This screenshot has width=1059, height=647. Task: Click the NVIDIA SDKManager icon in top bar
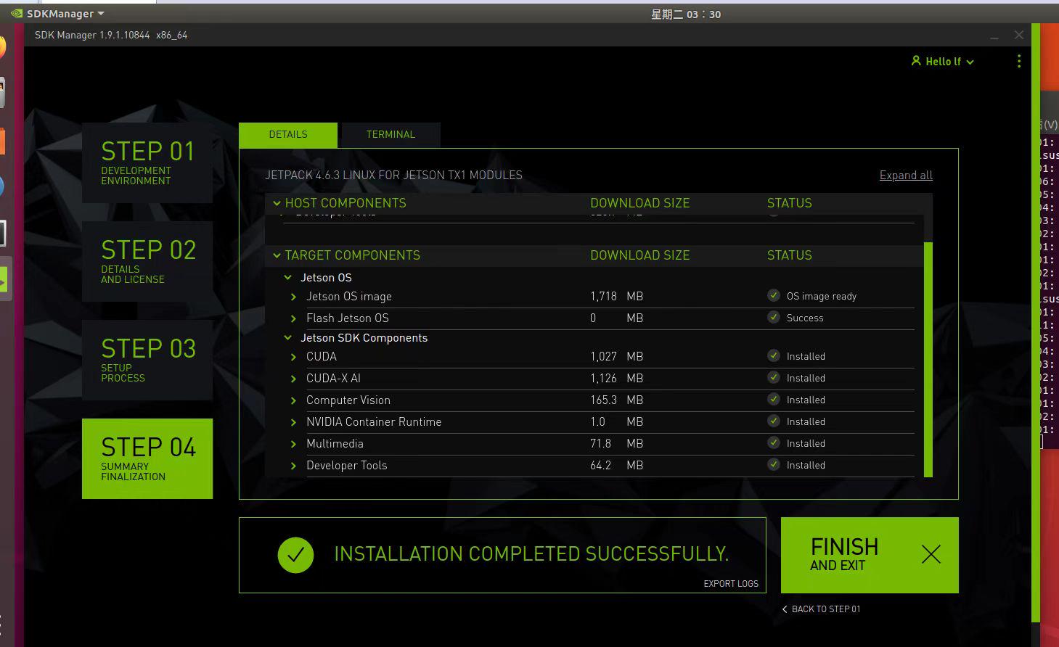point(16,14)
